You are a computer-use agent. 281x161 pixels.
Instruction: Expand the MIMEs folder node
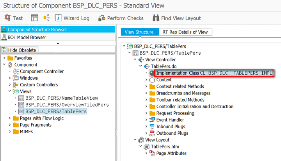10,131
